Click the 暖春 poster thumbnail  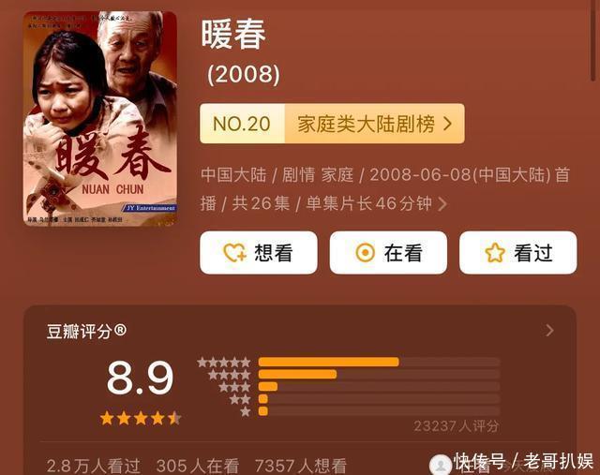click(x=100, y=119)
